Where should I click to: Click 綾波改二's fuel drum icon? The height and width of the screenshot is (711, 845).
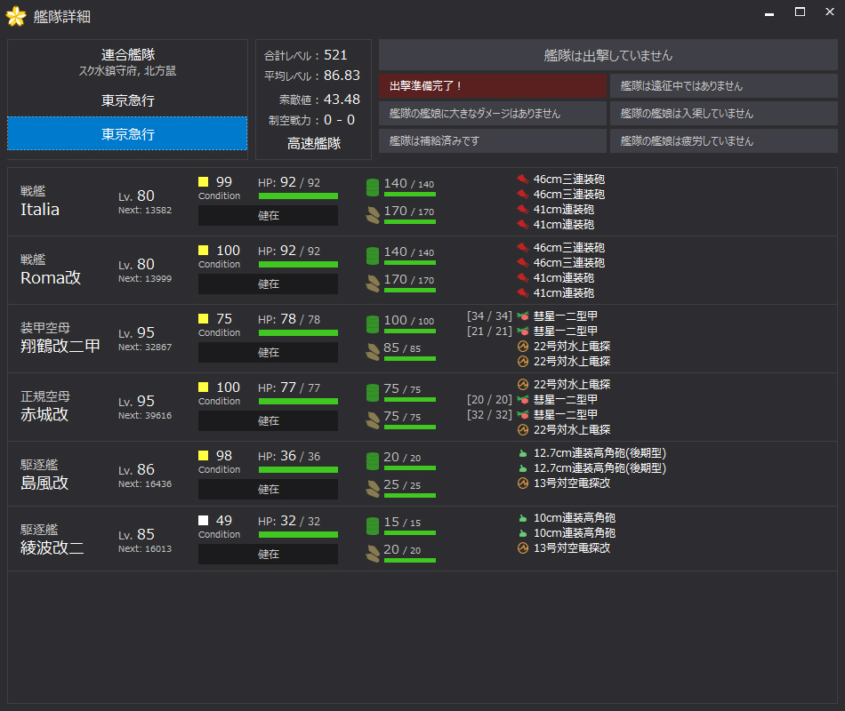[373, 526]
